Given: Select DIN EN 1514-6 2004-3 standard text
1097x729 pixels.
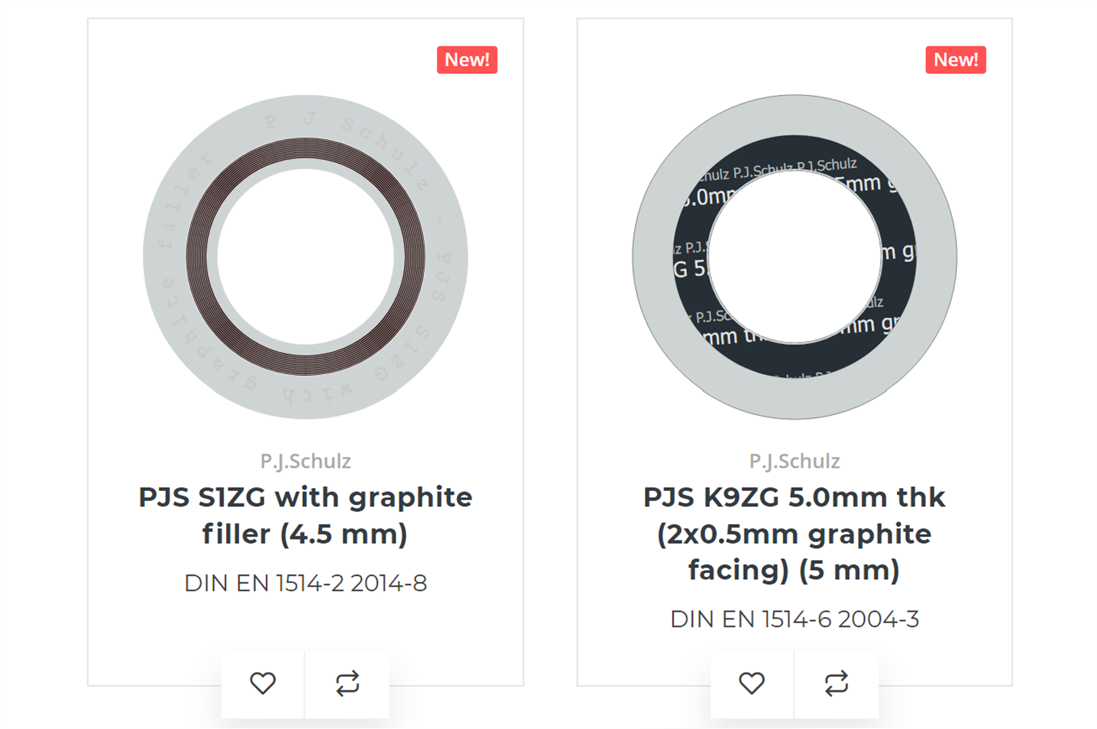Looking at the screenshot, I should coord(795,619).
